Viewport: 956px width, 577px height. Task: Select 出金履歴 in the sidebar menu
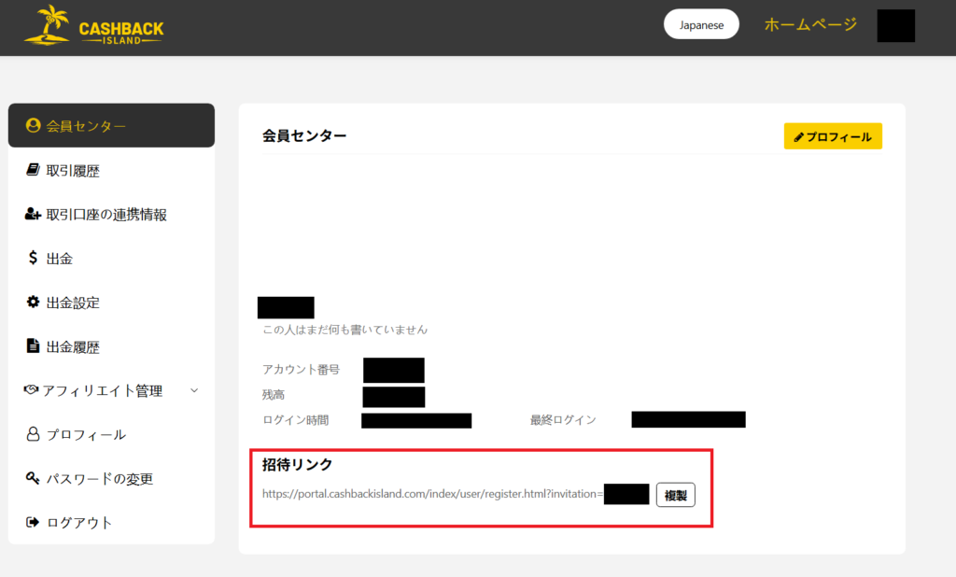pos(73,347)
